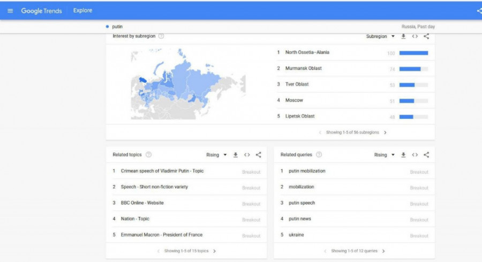Open the Google Trends home logo
Screen dimensions: 482x262
point(41,11)
